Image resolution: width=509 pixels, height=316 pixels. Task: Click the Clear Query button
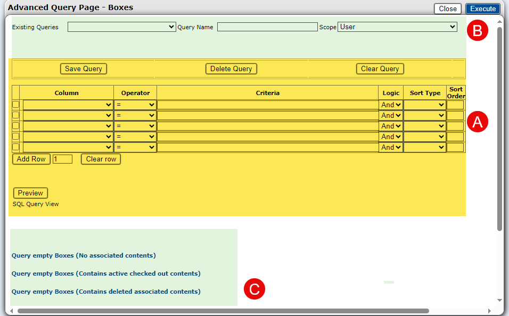point(380,69)
